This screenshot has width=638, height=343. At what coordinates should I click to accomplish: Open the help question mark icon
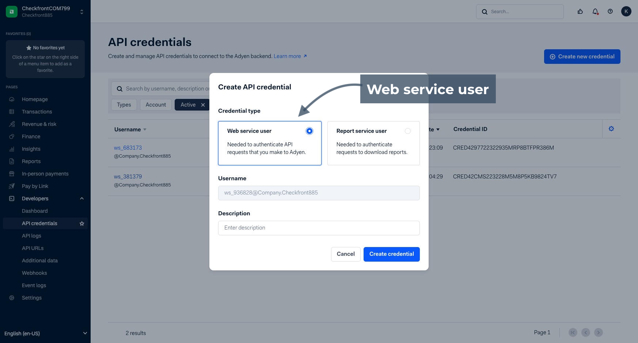point(610,12)
